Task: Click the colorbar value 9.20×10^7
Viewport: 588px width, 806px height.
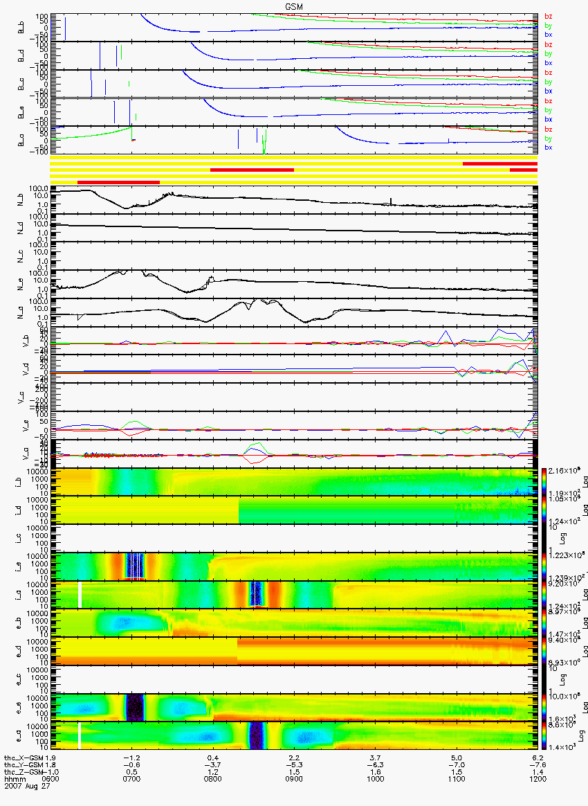Action: pos(563,584)
